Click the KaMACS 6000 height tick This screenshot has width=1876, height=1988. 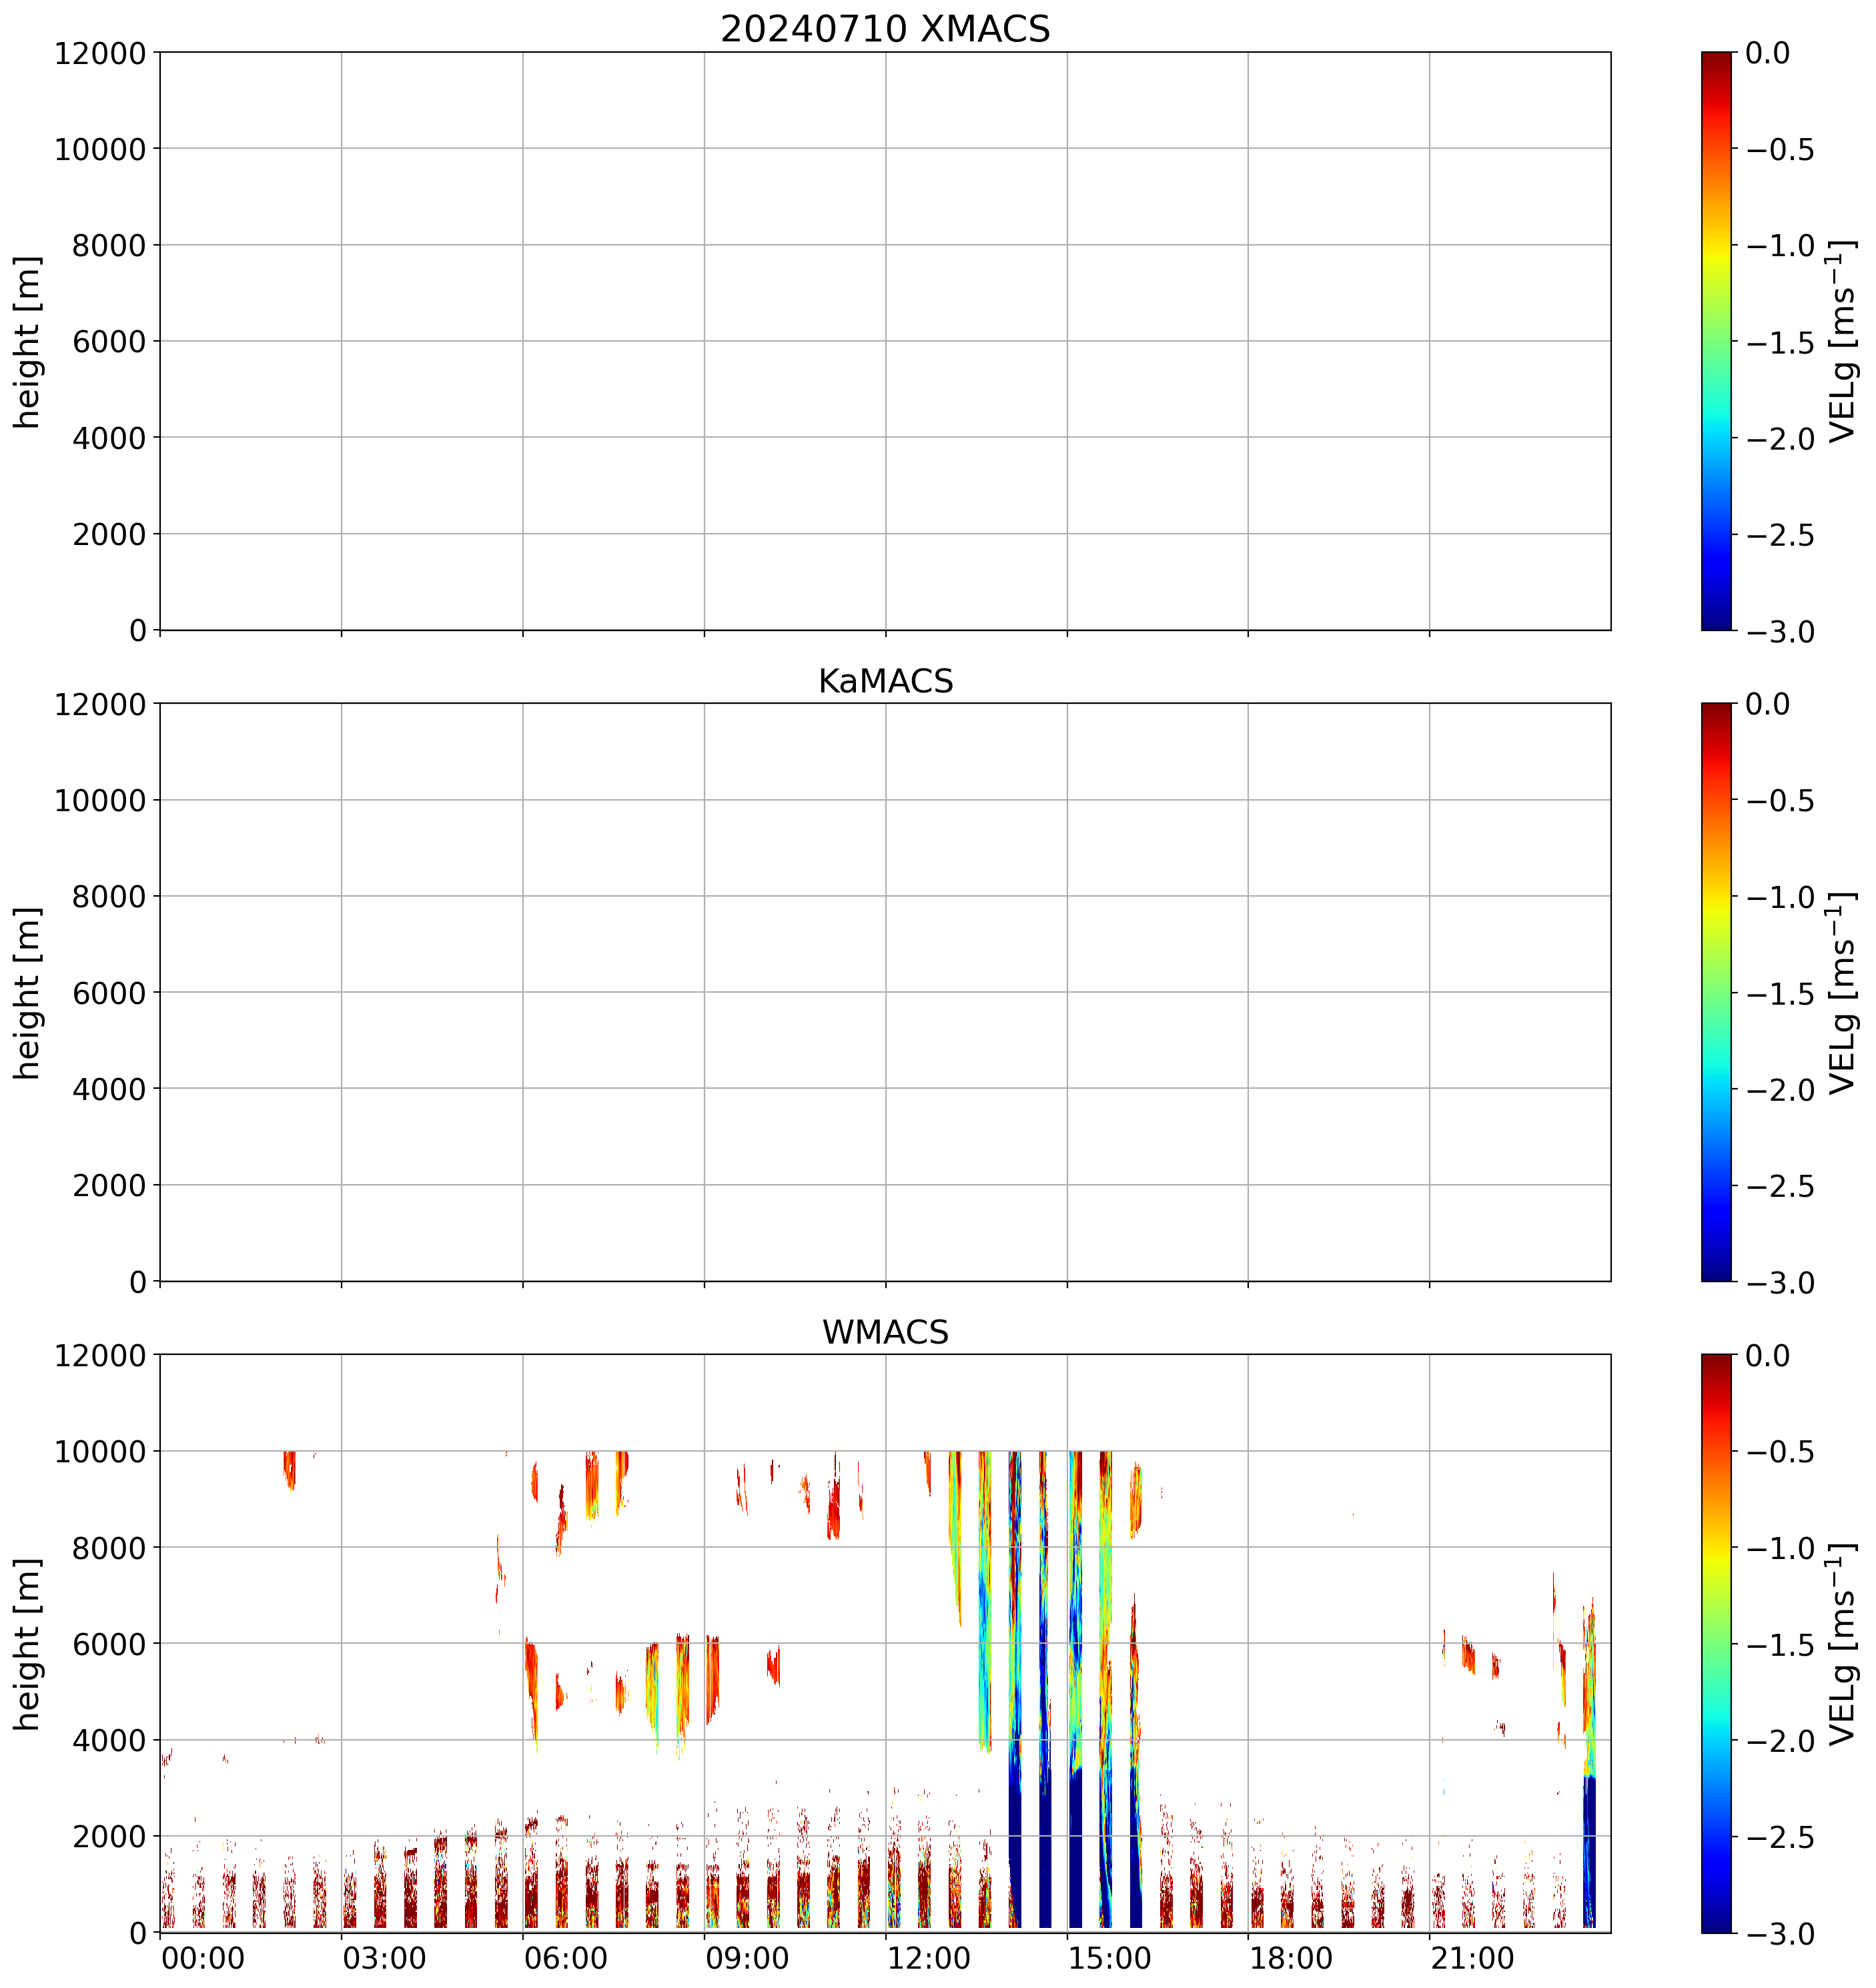point(109,993)
